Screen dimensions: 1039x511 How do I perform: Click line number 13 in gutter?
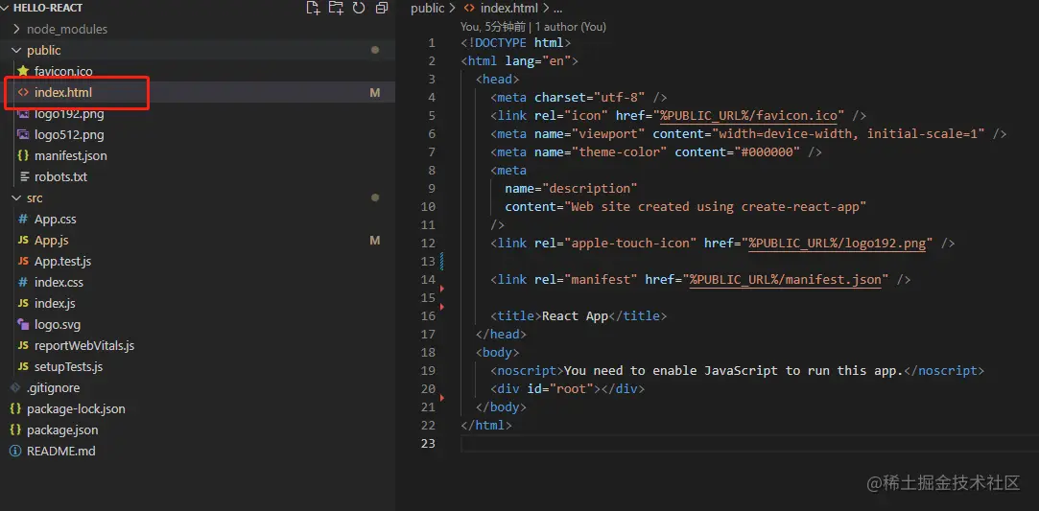(428, 262)
